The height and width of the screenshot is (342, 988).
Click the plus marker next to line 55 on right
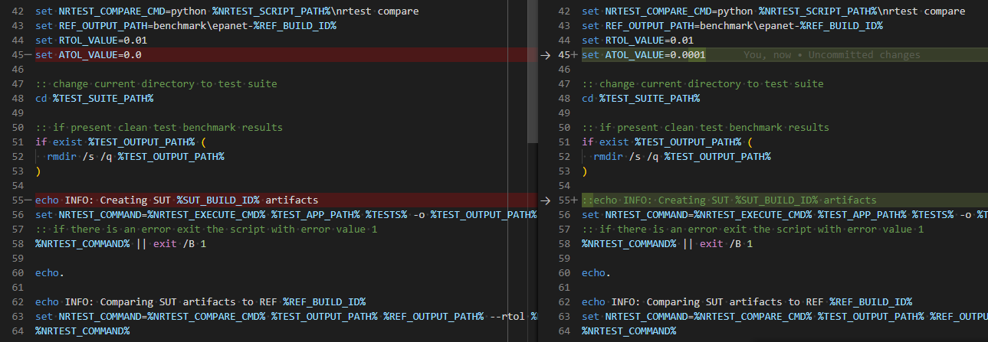pos(574,200)
